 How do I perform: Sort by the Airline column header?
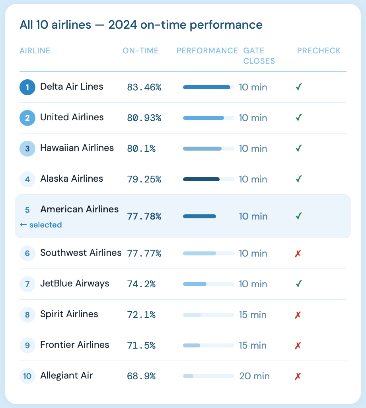pos(35,51)
